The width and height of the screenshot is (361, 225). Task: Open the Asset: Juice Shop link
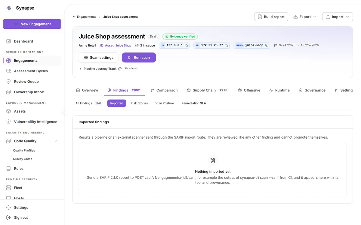pos(116,46)
